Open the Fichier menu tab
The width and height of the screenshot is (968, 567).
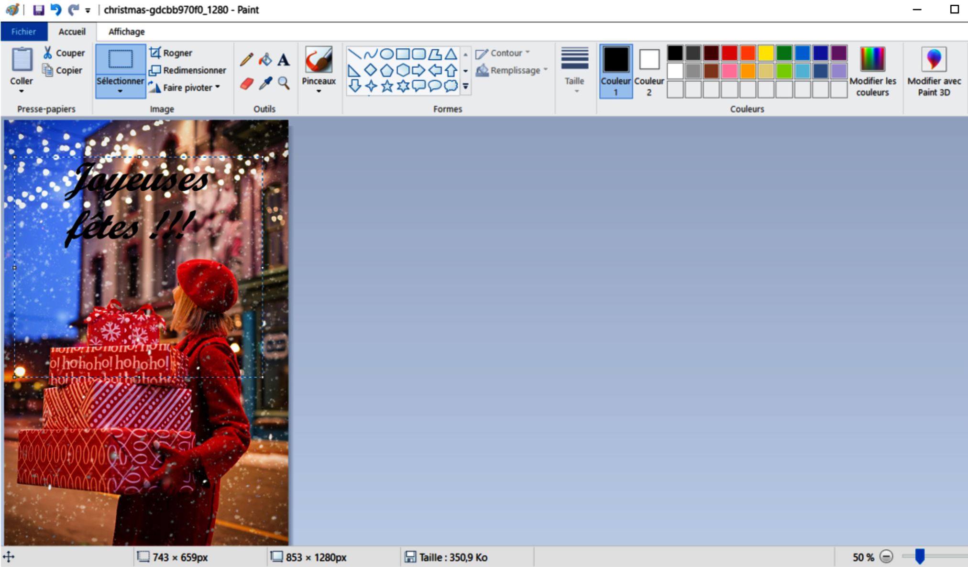[x=24, y=32]
